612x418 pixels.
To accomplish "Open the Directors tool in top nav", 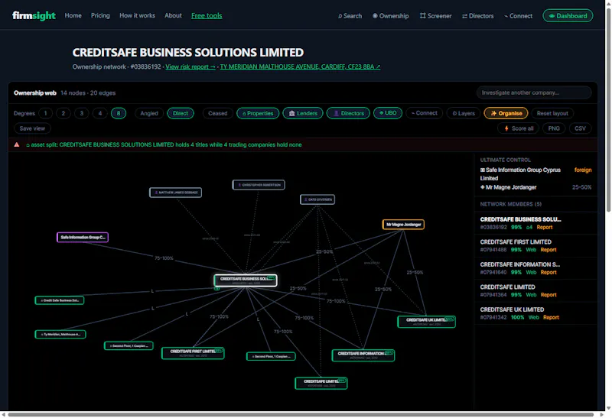I will tap(477, 16).
